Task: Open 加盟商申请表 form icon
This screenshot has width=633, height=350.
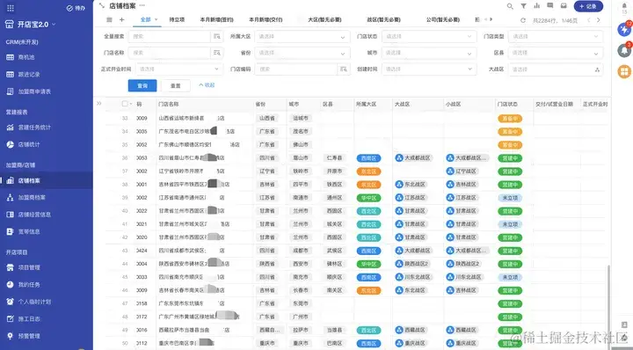Action: coord(10,91)
